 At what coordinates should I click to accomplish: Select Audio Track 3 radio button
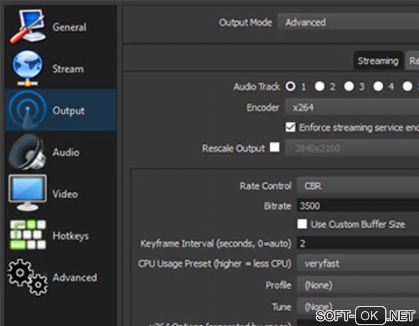click(349, 86)
